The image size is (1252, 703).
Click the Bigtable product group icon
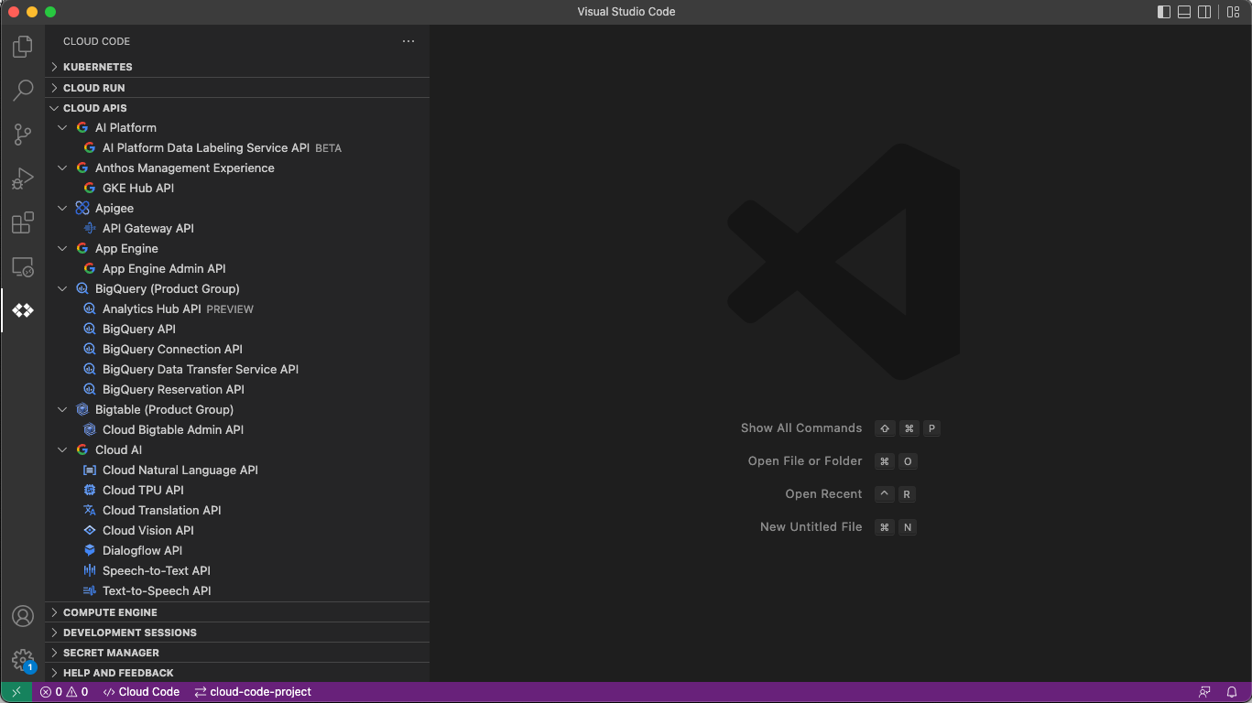click(82, 409)
